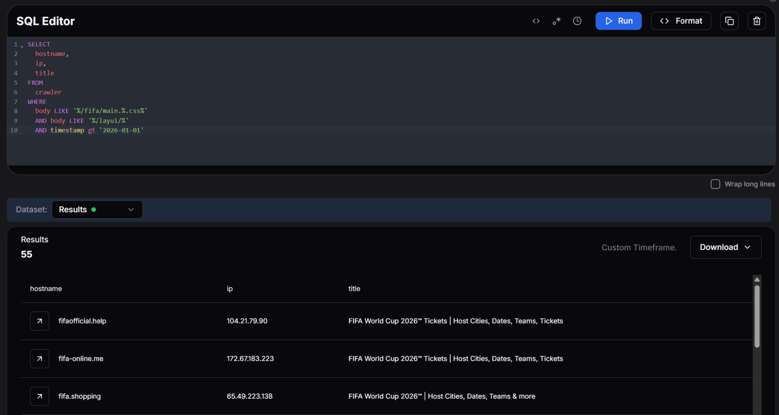Format the SQL query
The image size is (779, 415).
(681, 21)
